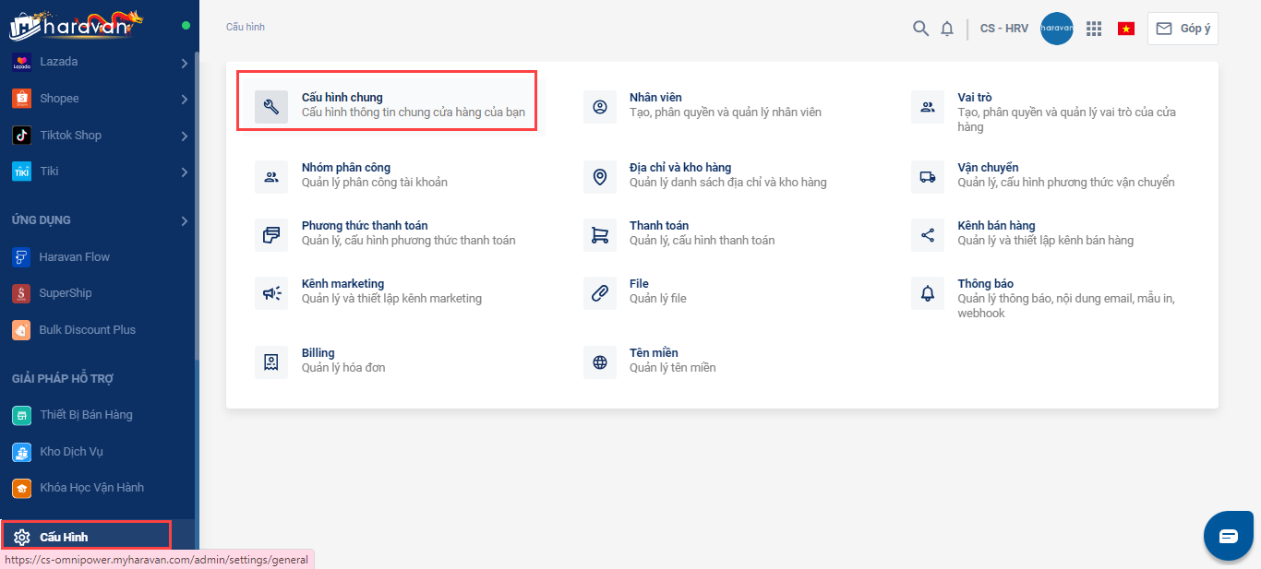The width and height of the screenshot is (1261, 569).
Task: Open the apps grid launcher
Action: pyautogui.click(x=1094, y=29)
